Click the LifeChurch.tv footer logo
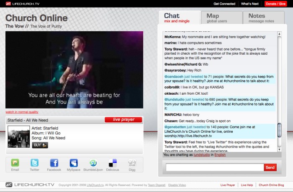 [30, 185]
